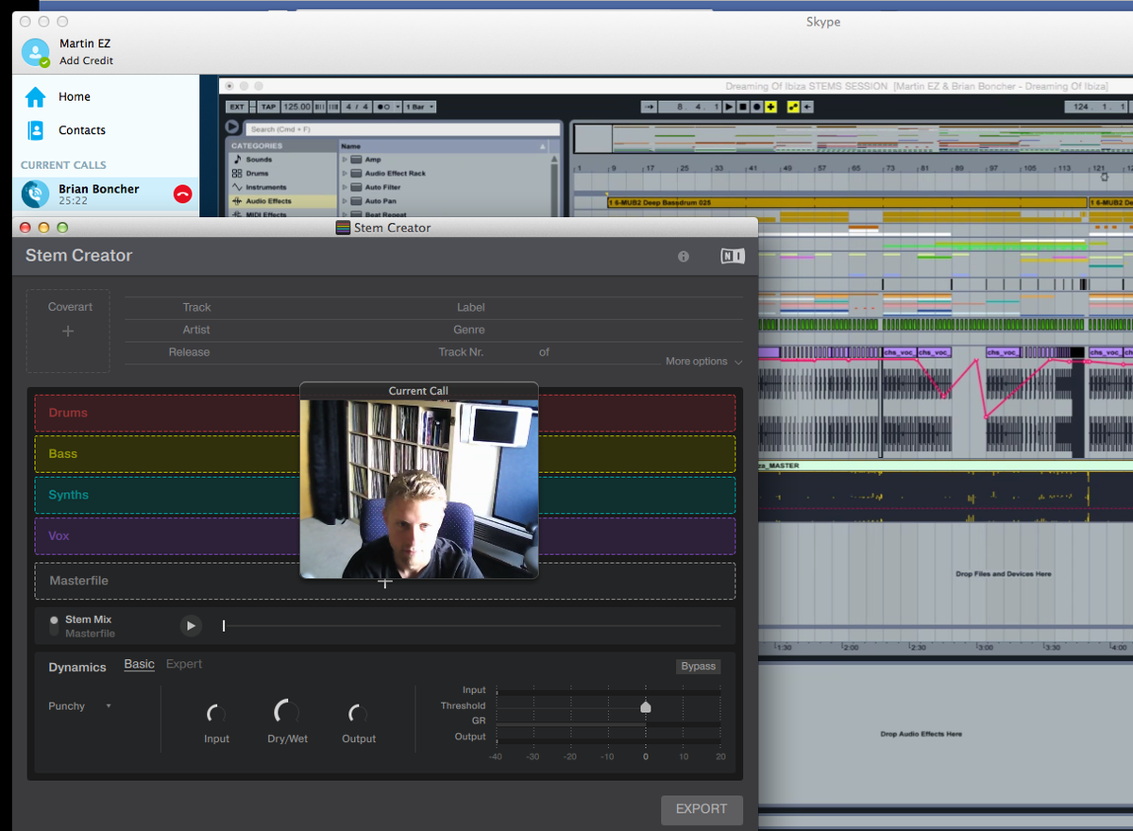Viewport: 1133px width, 831px height.
Task: Click the Current Call video thumbnail
Action: pyautogui.click(x=419, y=488)
